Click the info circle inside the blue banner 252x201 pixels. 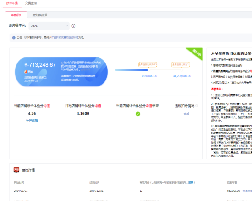click(63, 63)
